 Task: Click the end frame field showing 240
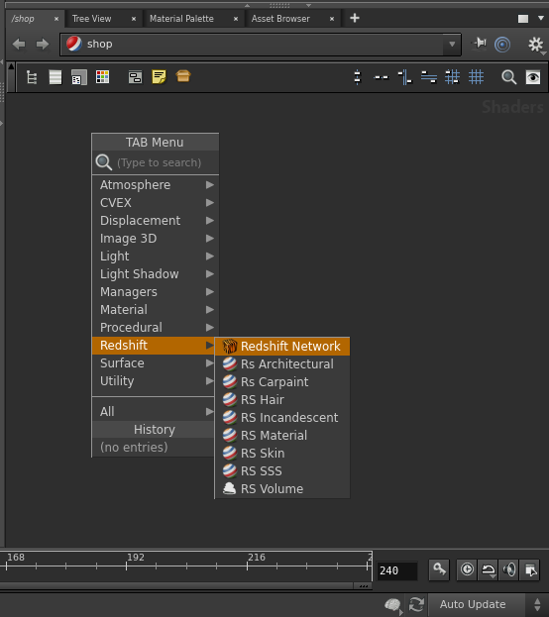[396, 570]
